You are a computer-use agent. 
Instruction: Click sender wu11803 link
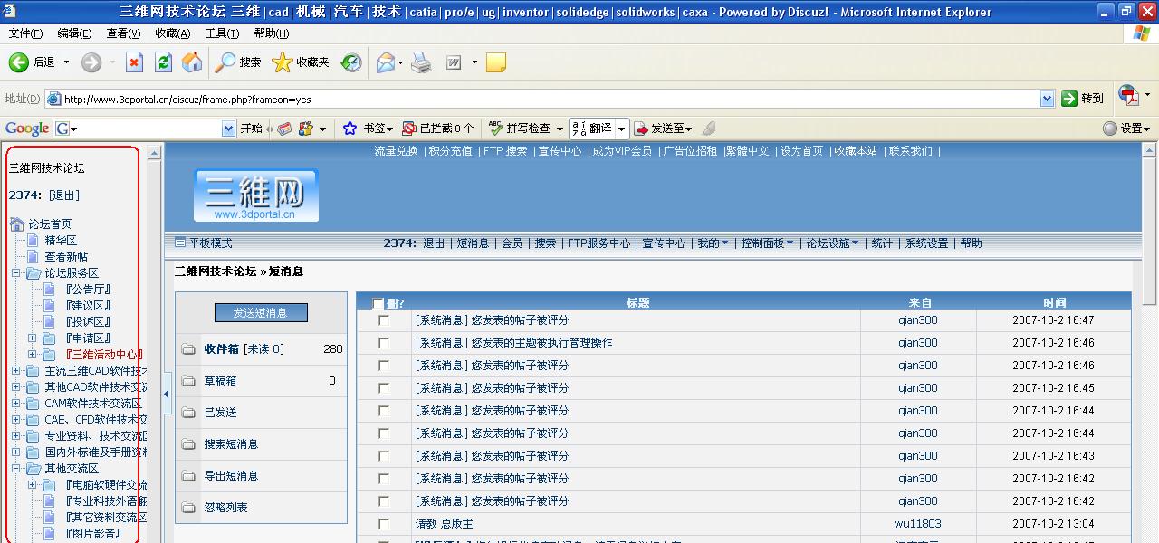pos(917,524)
